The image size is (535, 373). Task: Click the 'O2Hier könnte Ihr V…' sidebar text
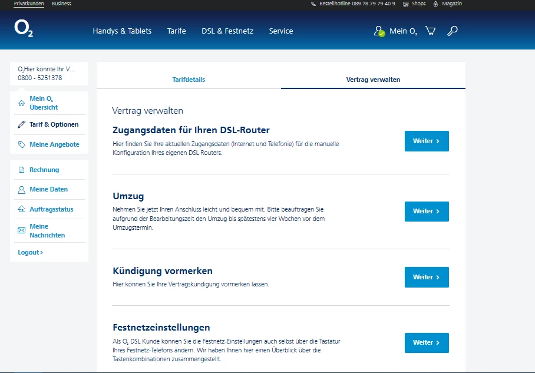pos(47,69)
